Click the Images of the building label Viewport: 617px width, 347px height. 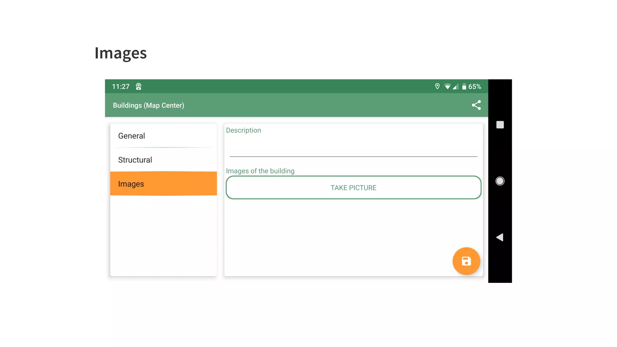(x=260, y=171)
